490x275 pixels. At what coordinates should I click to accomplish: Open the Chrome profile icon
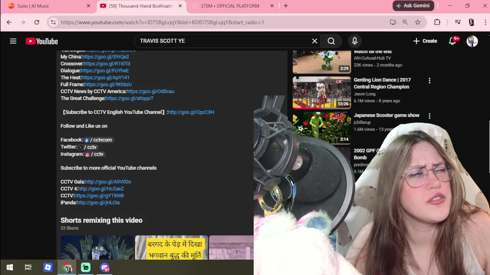472,22
